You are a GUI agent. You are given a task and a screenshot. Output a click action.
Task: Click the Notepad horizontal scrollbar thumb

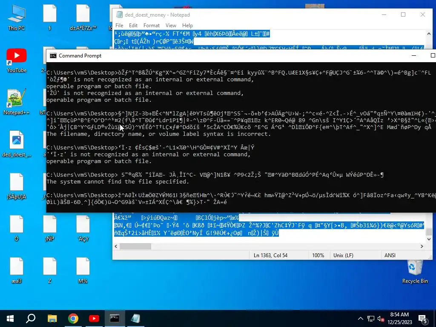[135, 246]
